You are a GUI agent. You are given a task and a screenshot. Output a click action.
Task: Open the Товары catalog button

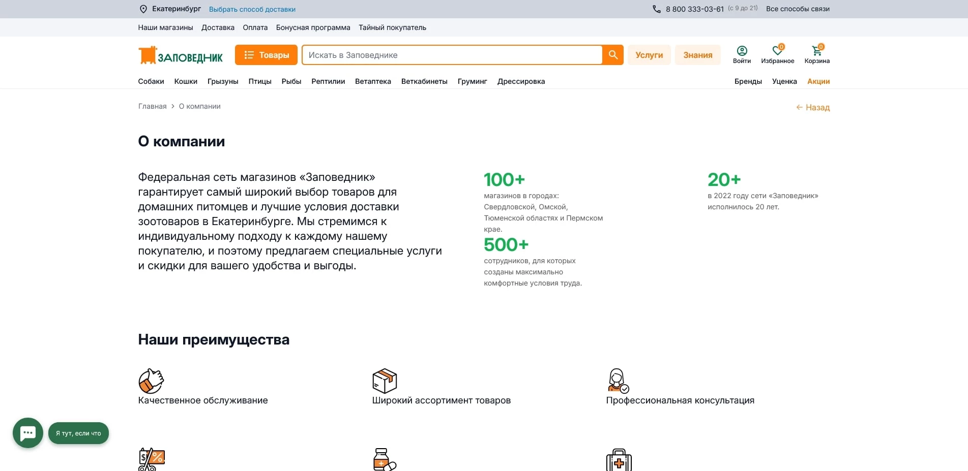266,54
